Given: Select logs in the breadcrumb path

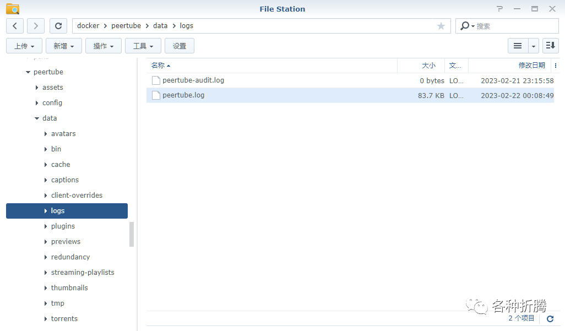Looking at the screenshot, I should (187, 25).
